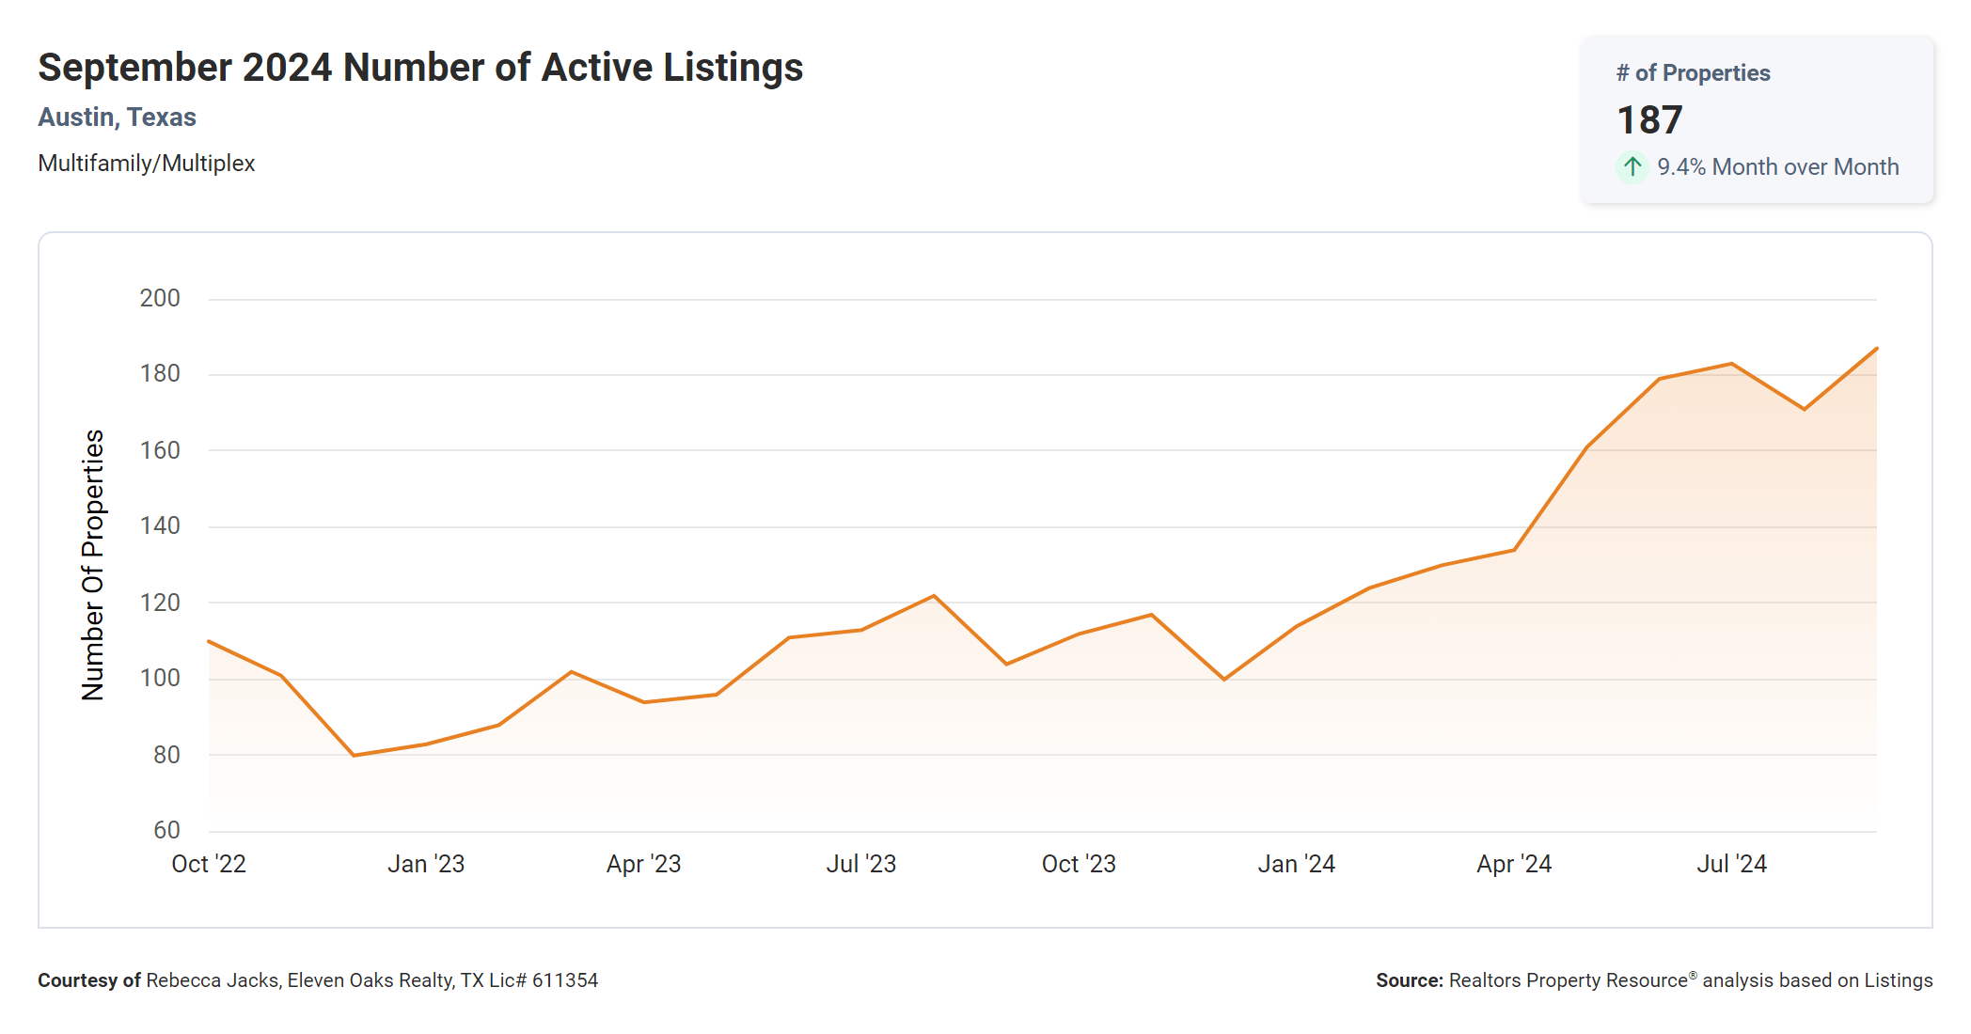The width and height of the screenshot is (1971, 1034).
Task: Click the 'Multifamily/Multiplex' property type label
Action: click(147, 164)
